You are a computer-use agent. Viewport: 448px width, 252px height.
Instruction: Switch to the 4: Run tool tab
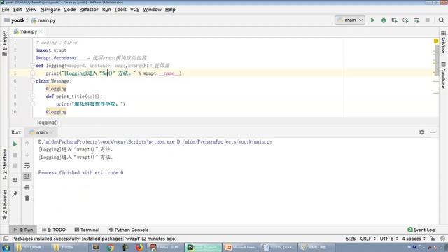(x=23, y=230)
